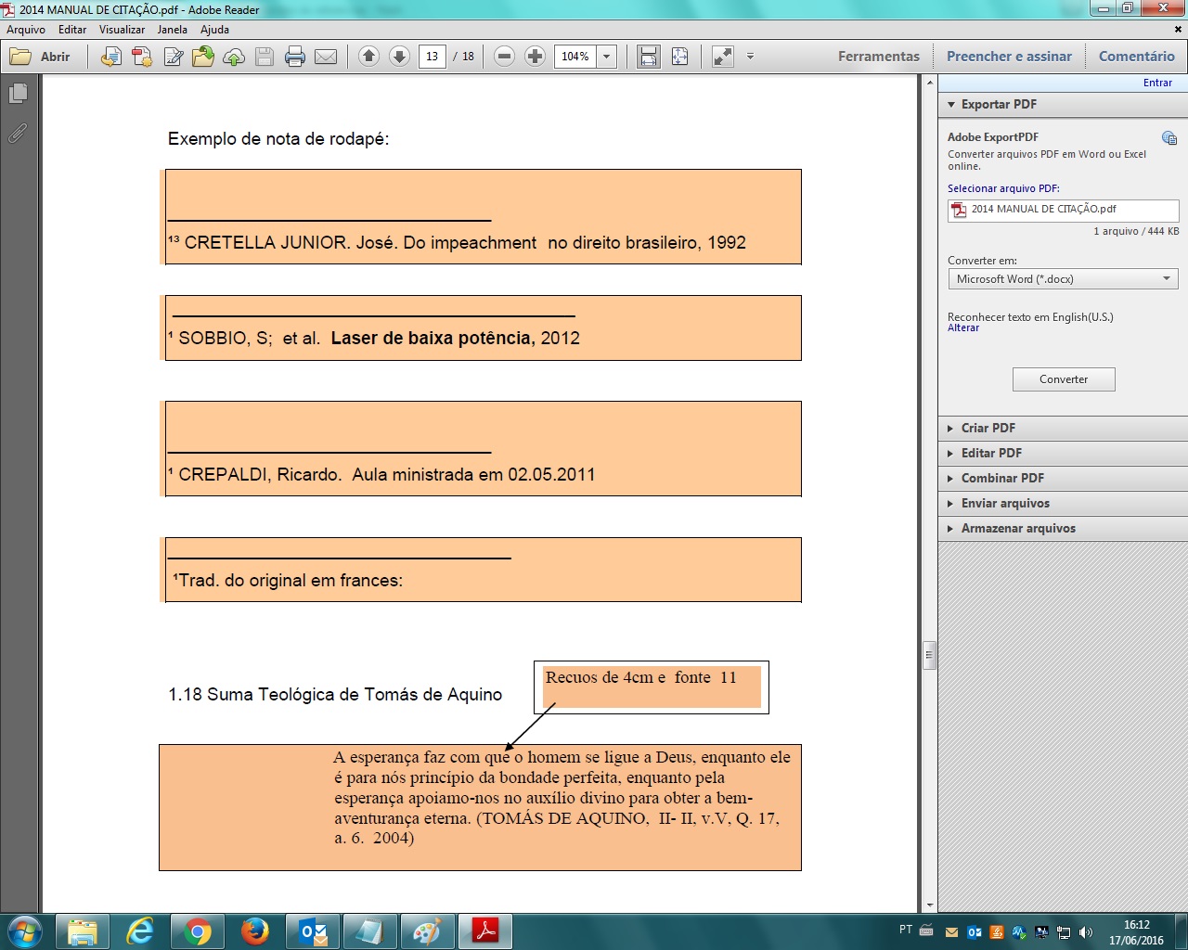Click the print icon in toolbar
This screenshot has width=1188, height=950.
(295, 57)
